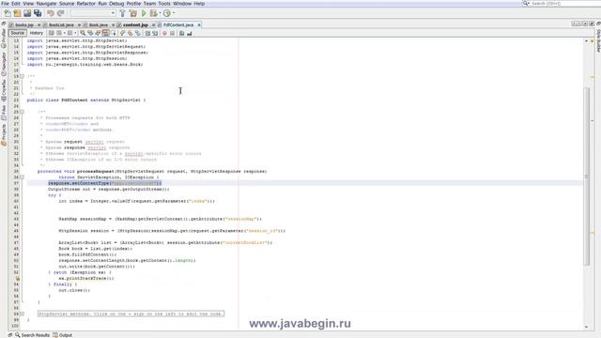The height and width of the screenshot is (338, 601).
Task: Click the editor vertical scrollbar thumb
Action: 586,176
